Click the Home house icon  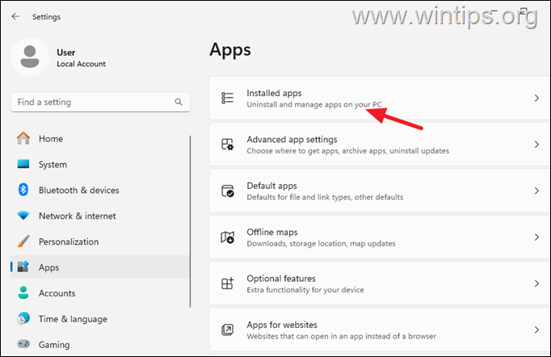[23, 138]
